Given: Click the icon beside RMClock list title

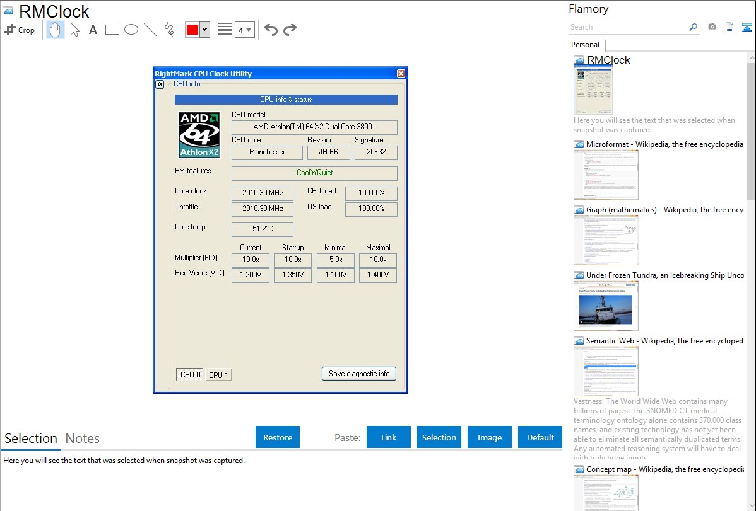Looking at the screenshot, I should pyautogui.click(x=579, y=60).
